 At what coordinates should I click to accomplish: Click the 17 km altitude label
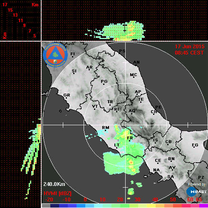[5, 5]
